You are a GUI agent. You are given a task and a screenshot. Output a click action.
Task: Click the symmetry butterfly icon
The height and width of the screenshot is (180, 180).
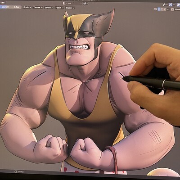[x=156, y=9]
